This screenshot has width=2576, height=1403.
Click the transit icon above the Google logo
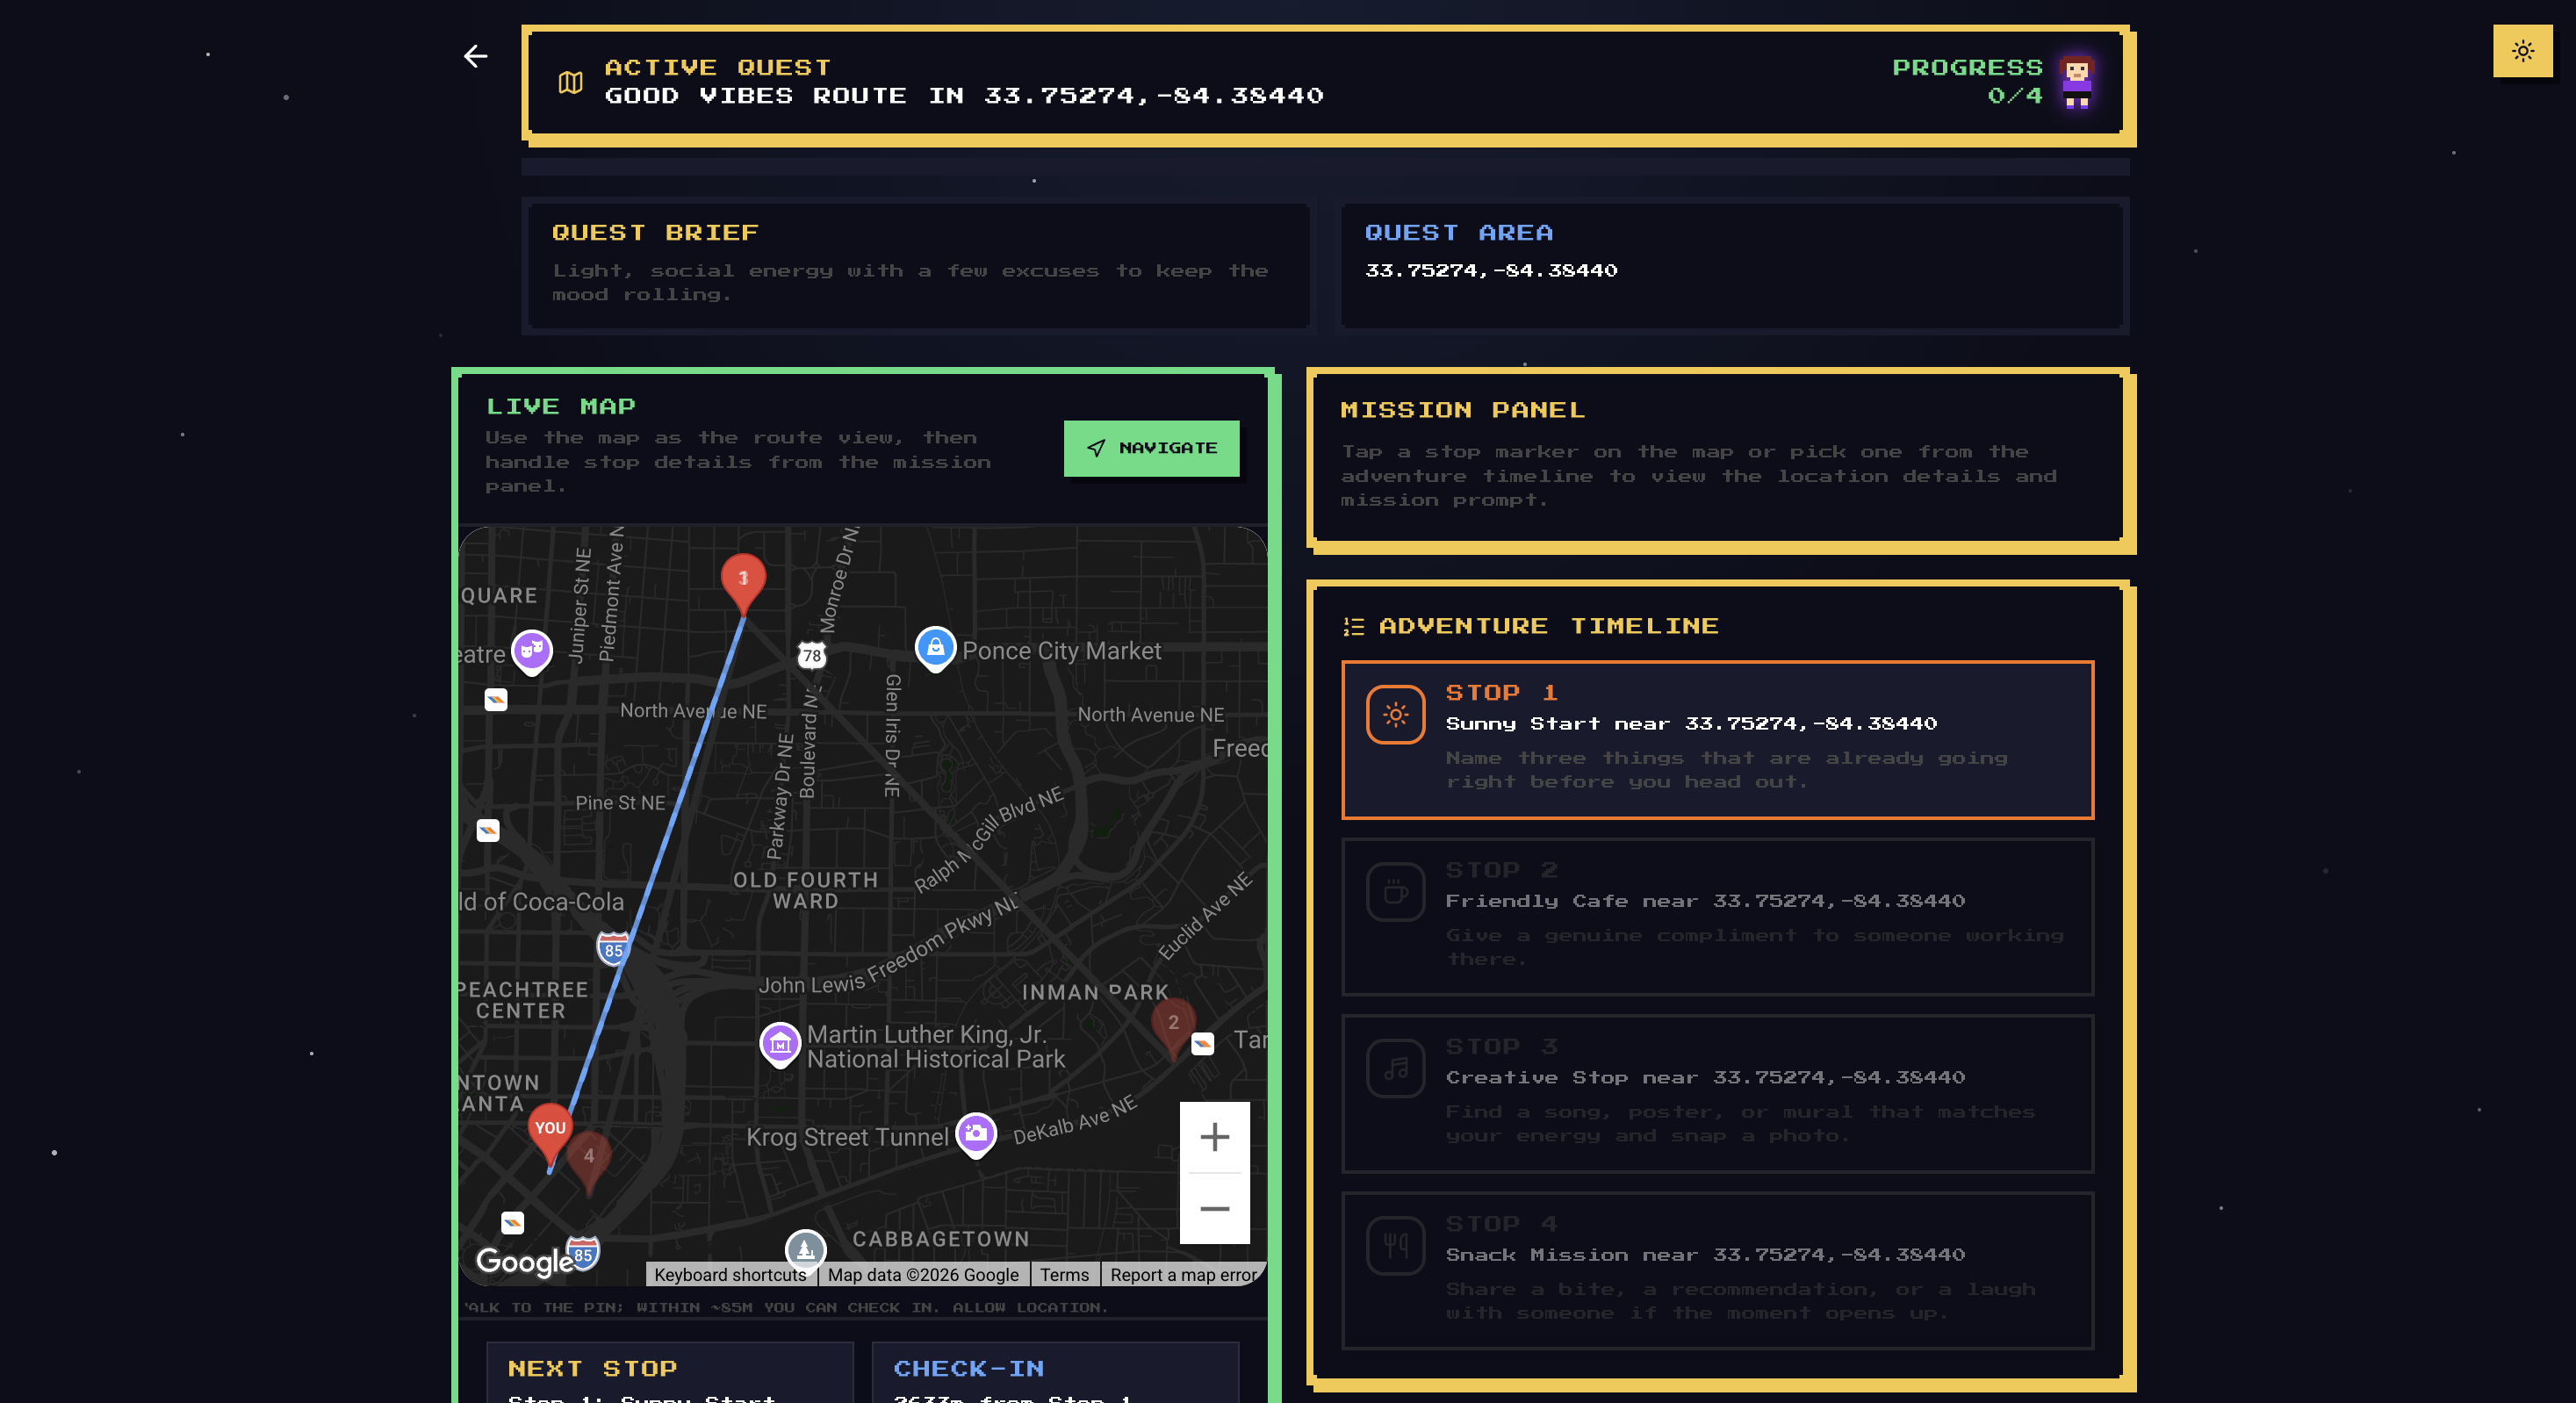pos(512,1222)
